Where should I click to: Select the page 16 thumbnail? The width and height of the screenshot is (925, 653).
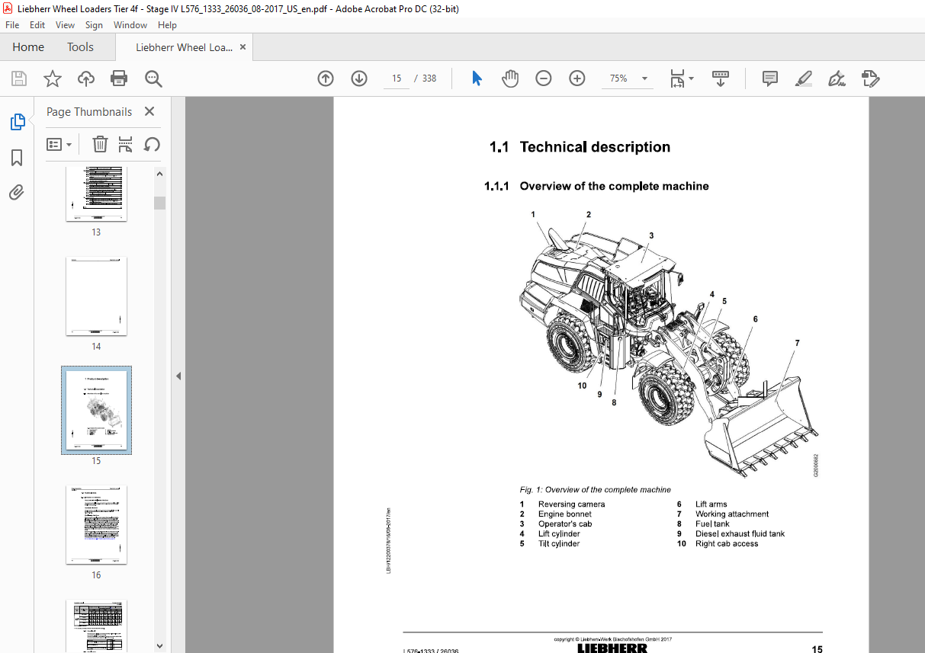click(x=96, y=525)
